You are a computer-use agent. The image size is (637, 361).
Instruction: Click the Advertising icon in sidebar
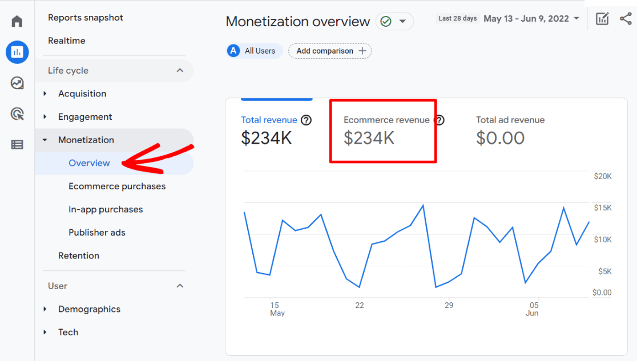pyautogui.click(x=17, y=113)
